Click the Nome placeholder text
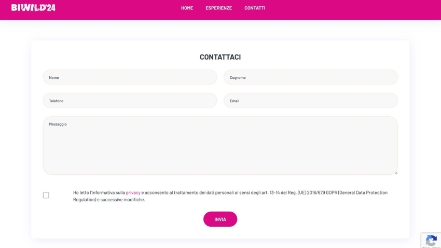 [54, 78]
